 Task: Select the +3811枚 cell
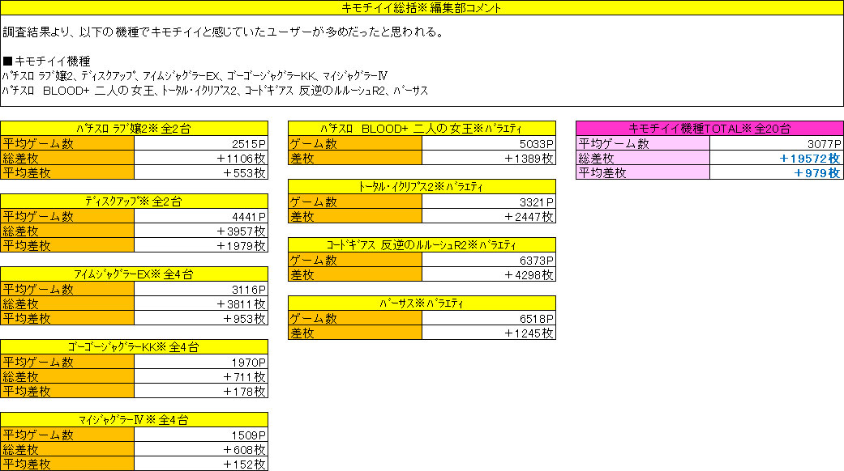tap(201, 303)
